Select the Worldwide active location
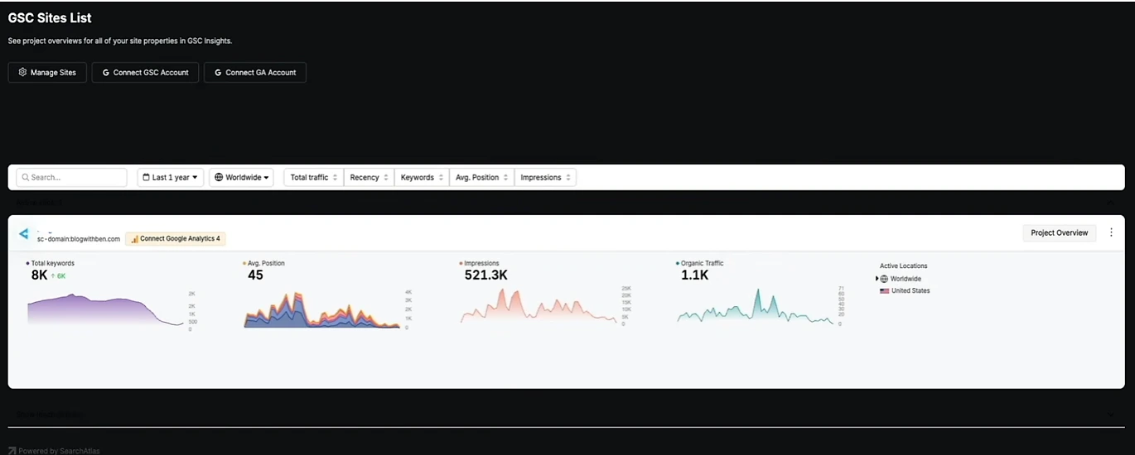The width and height of the screenshot is (1135, 455). coord(905,280)
